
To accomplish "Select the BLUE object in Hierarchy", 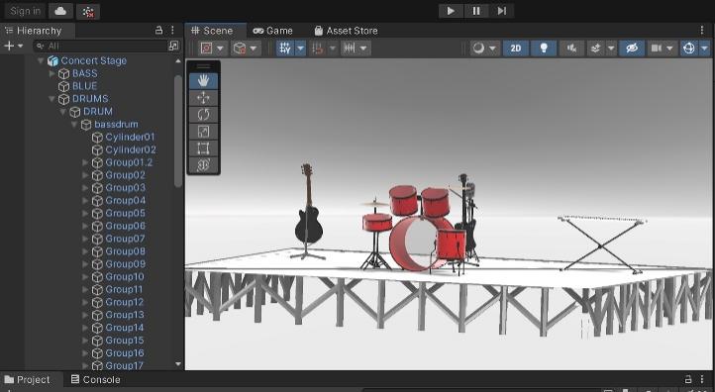I will point(84,86).
